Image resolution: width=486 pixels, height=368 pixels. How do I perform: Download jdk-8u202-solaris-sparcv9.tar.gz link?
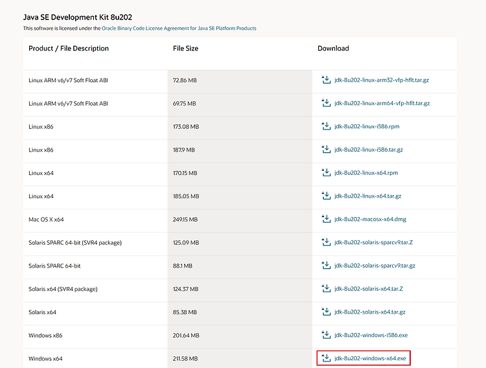pyautogui.click(x=375, y=266)
